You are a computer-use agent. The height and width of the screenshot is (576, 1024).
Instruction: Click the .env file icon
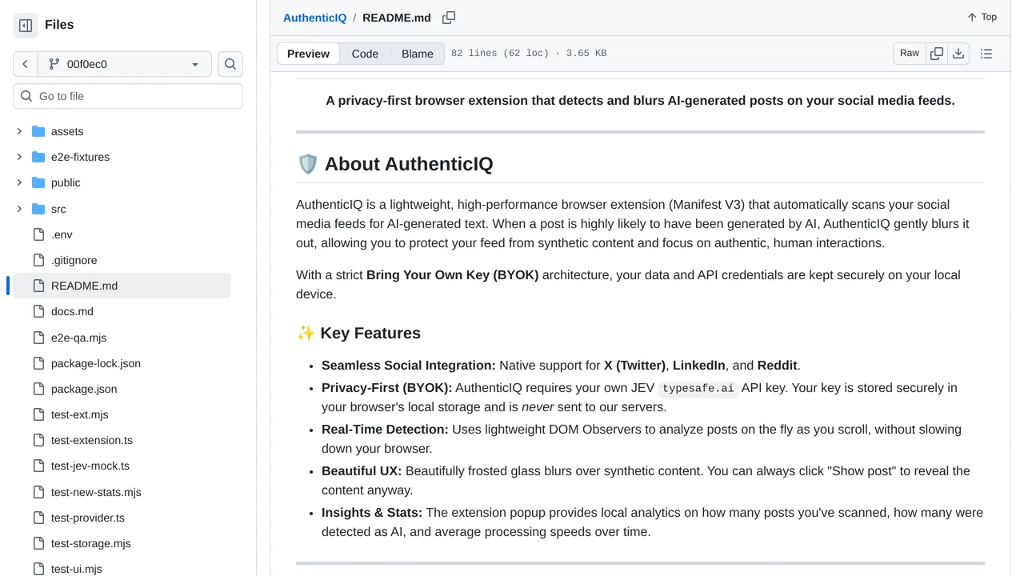click(x=38, y=234)
